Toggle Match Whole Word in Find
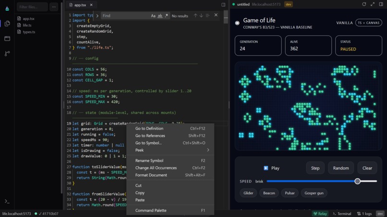Image resolution: width=387 pixels, height=217 pixels. point(160,16)
